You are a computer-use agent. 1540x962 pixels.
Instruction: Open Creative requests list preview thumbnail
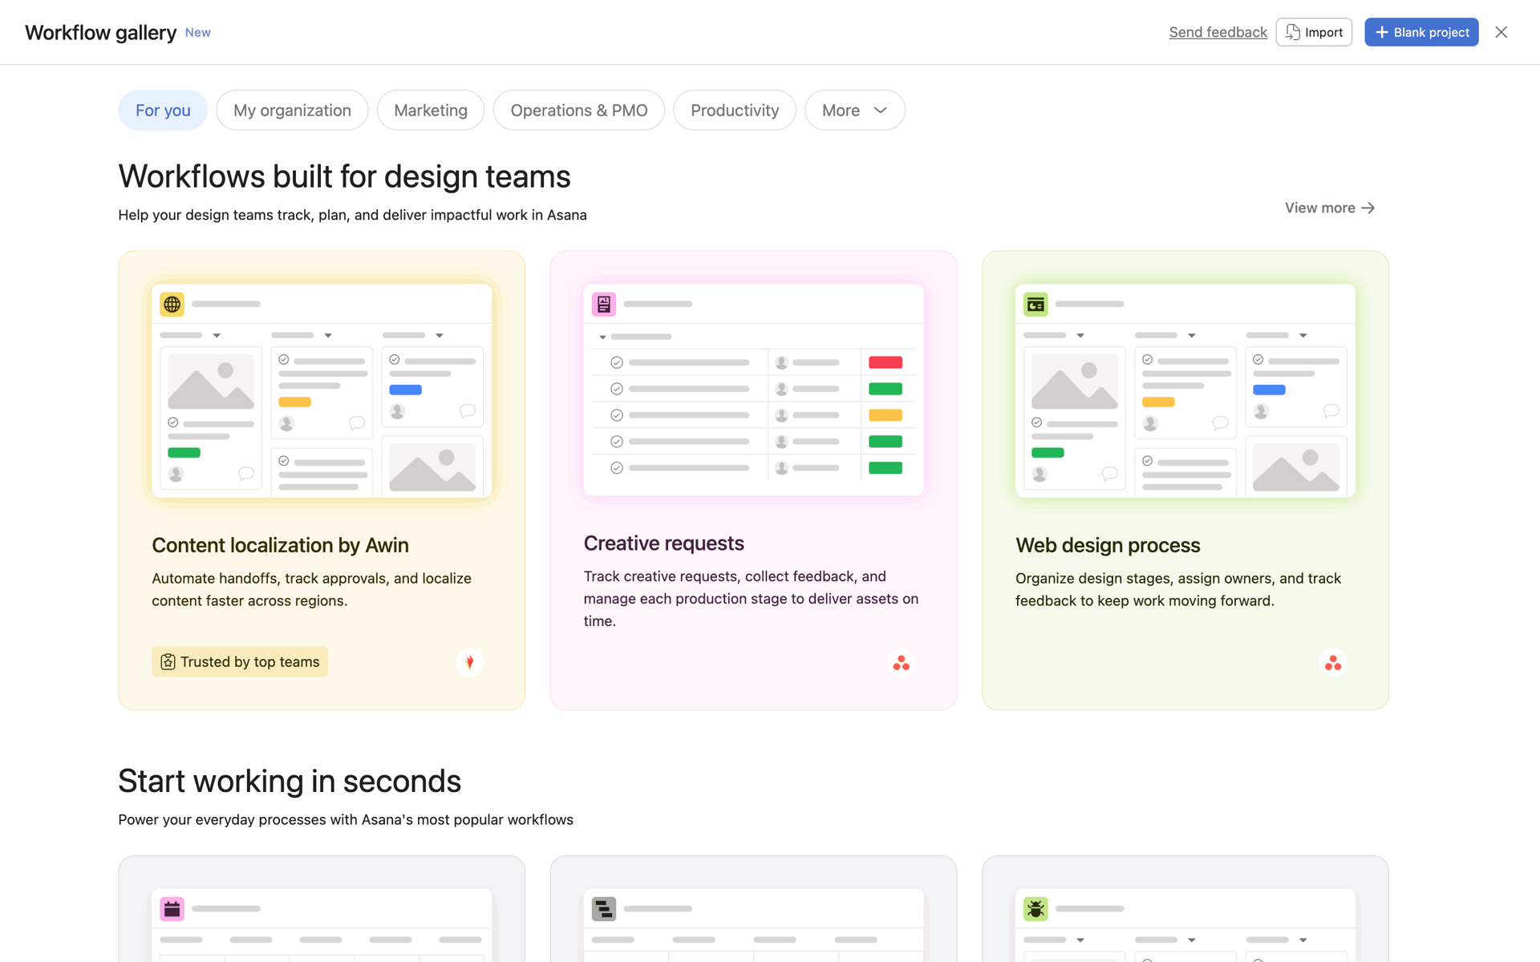(x=753, y=390)
